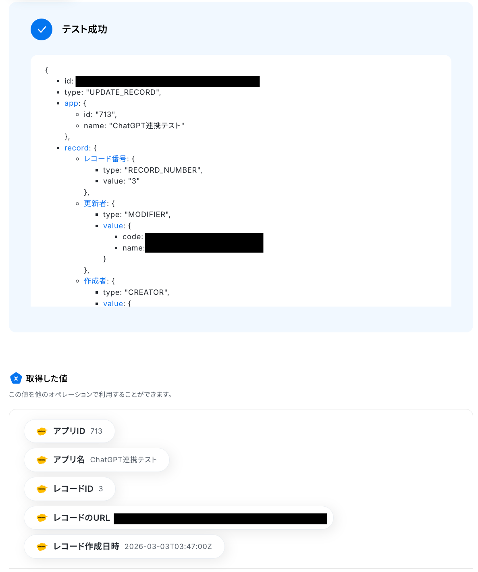Viewport: 478px width, 572px height.
Task: Select the レコード作成日時 value chip
Action: (x=124, y=547)
